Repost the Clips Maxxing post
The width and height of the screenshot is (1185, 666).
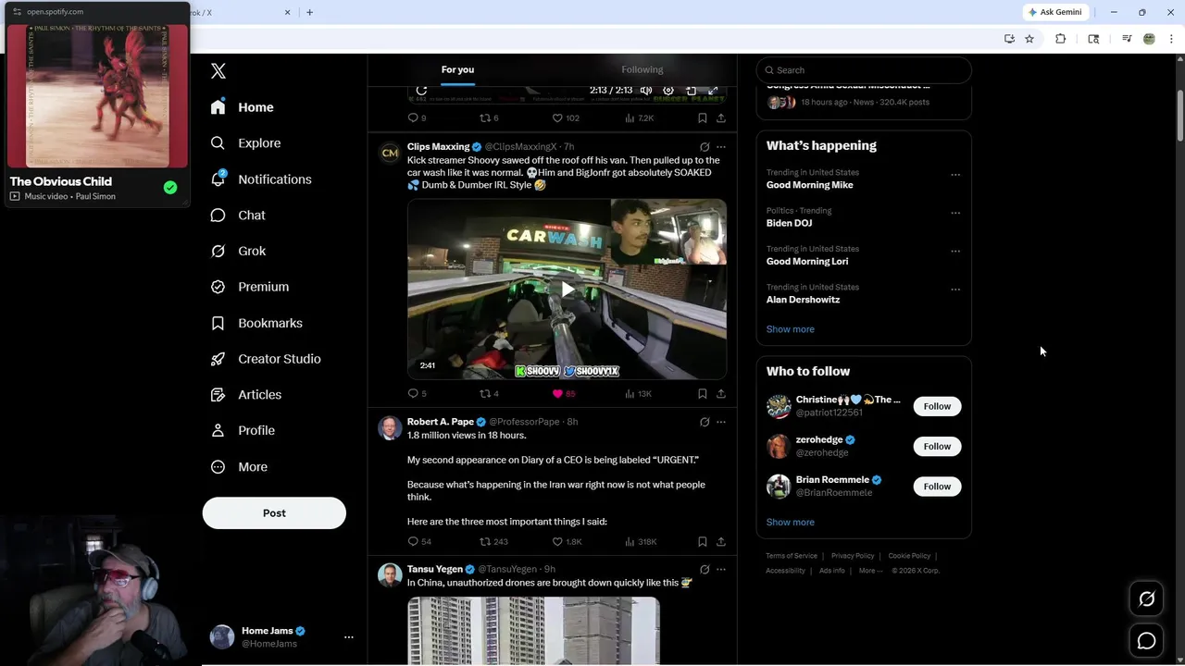point(485,393)
